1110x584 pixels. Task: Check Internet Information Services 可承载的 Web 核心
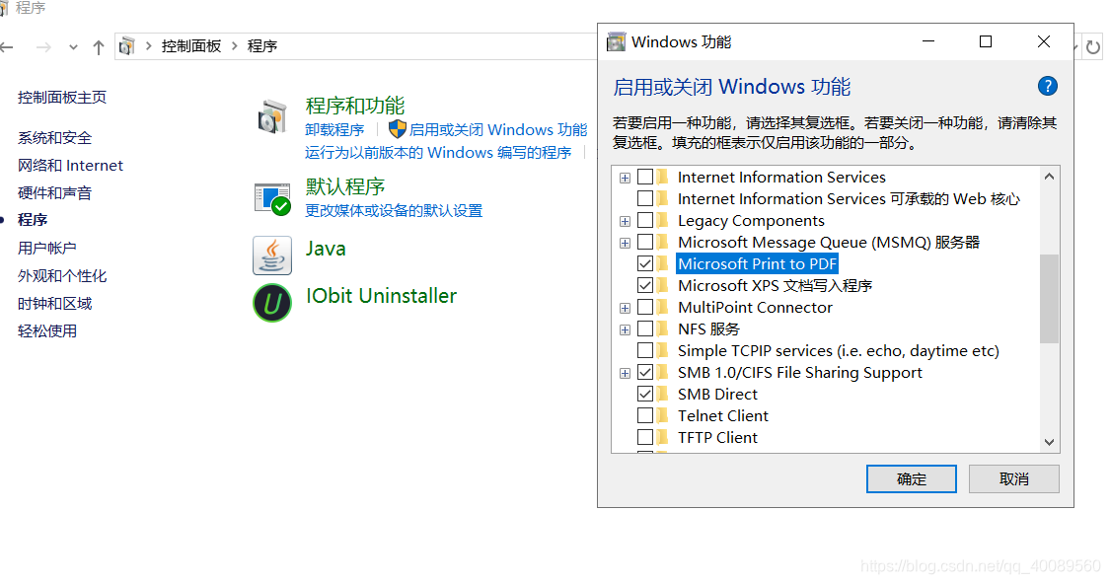(645, 198)
